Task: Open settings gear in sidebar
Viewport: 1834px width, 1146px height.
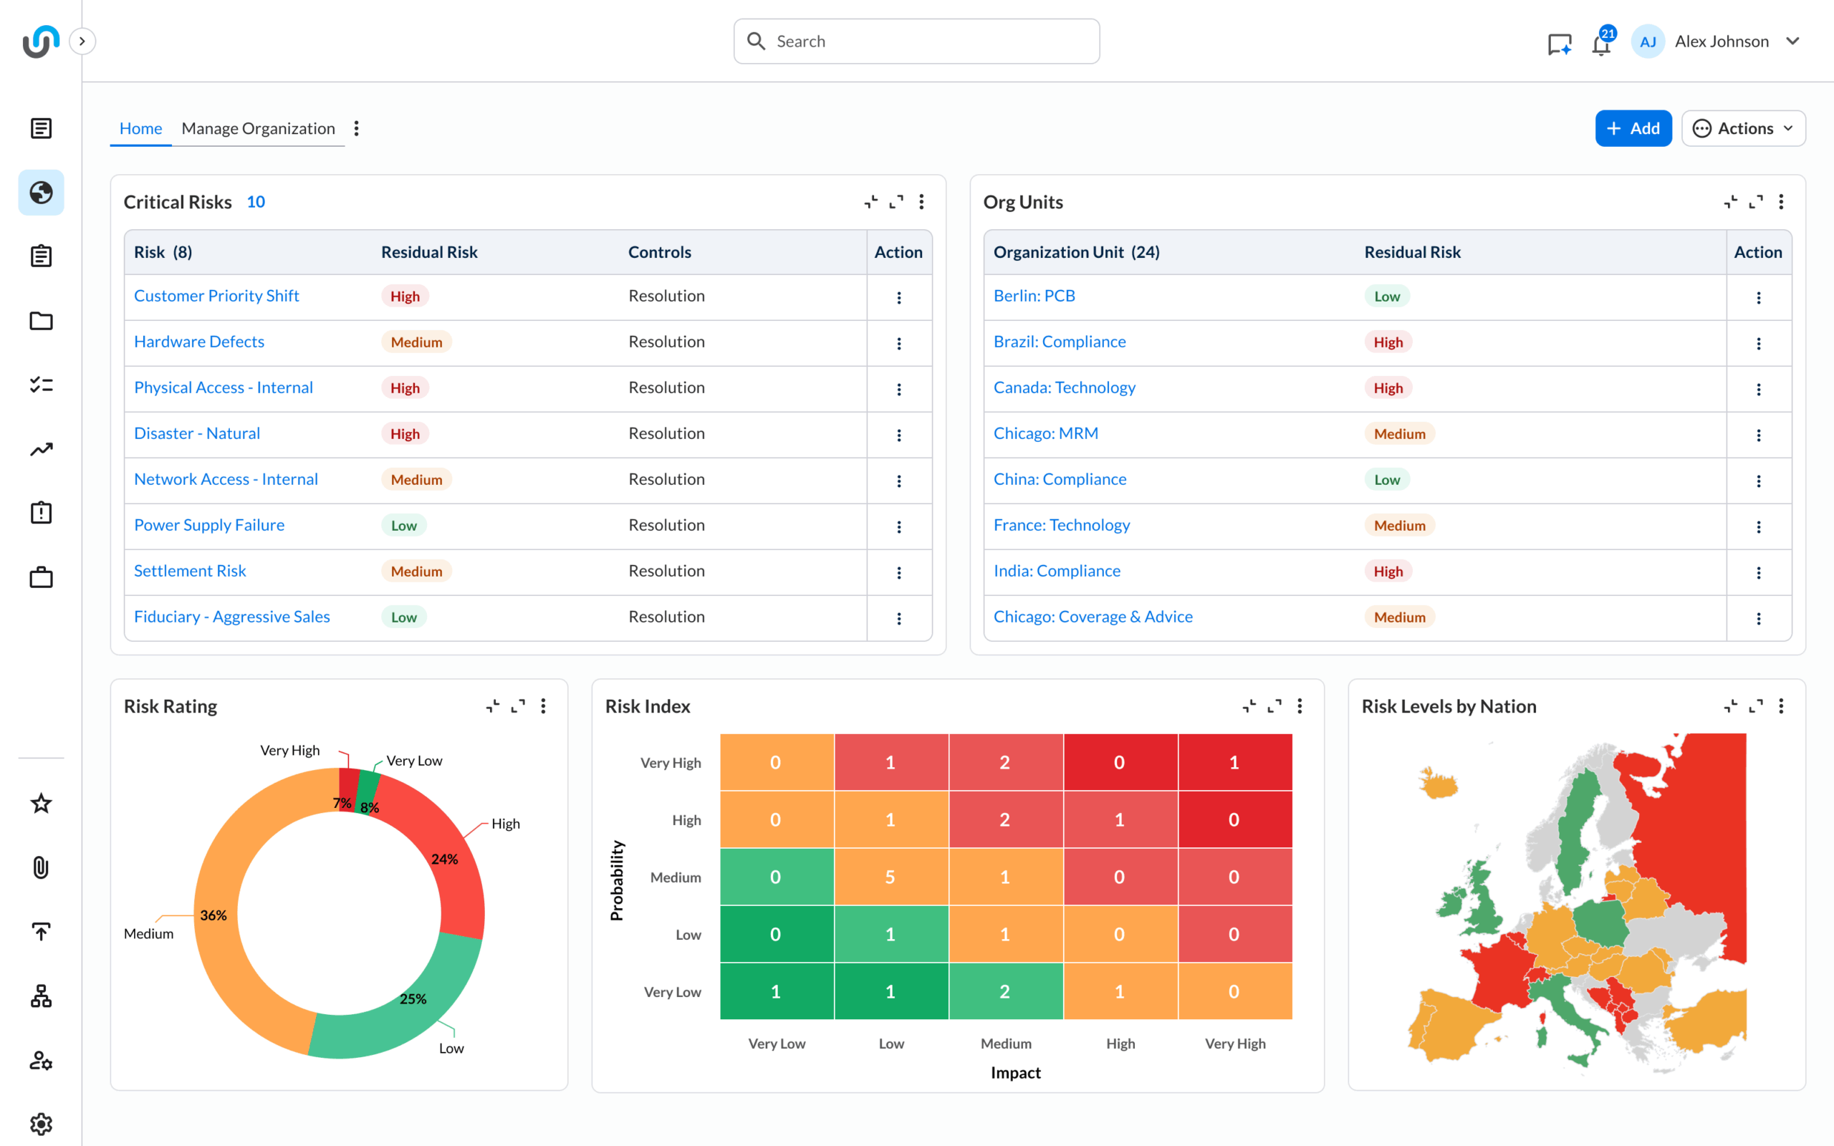Action: coord(41,1123)
